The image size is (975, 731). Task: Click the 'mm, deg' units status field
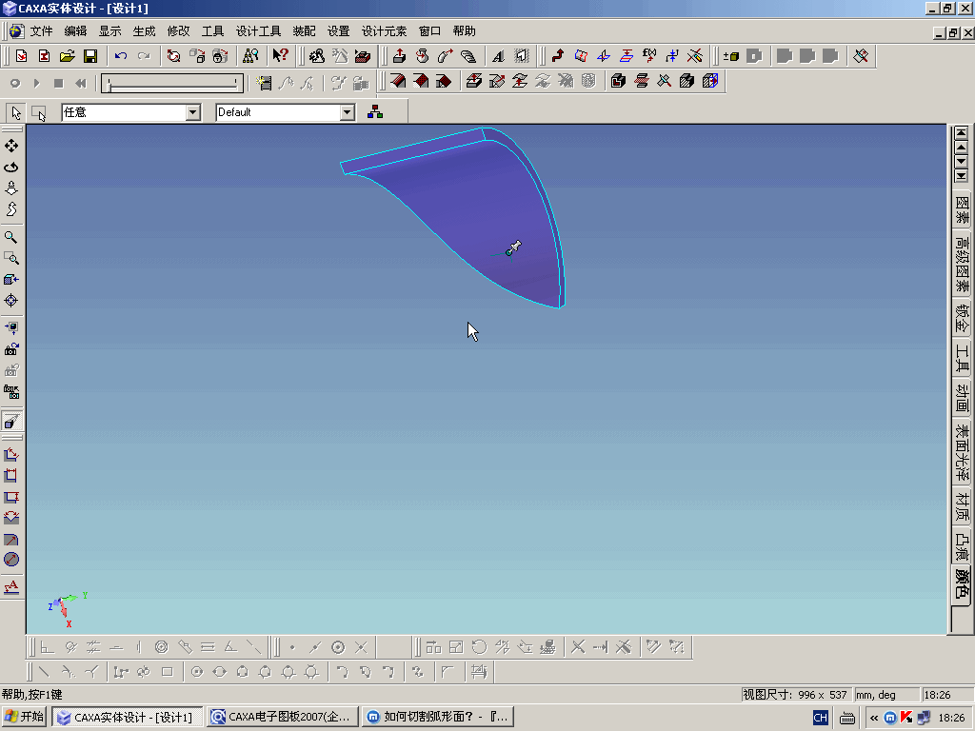click(x=886, y=695)
